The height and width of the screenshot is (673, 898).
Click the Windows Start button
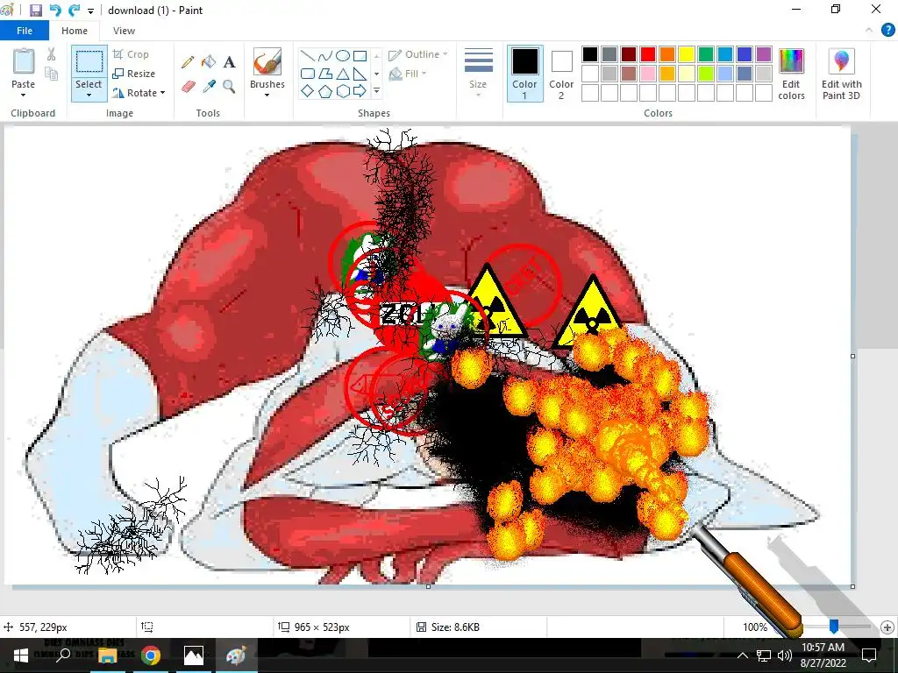click(x=21, y=655)
